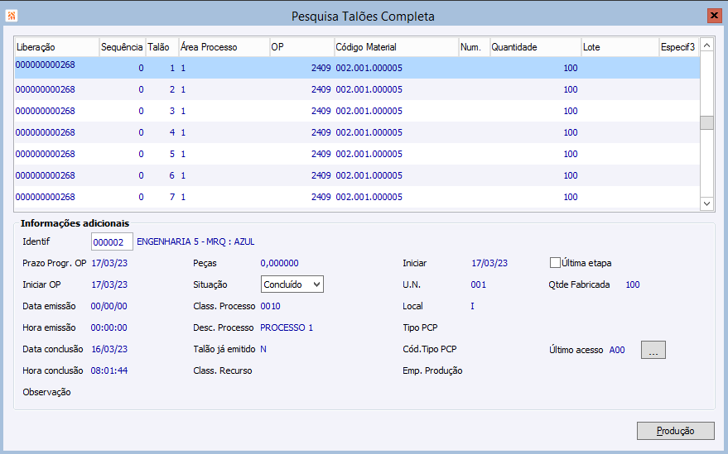Click OP value 2409 in Talão 5 row
The width and height of the screenshot is (728, 454).
[x=321, y=154]
